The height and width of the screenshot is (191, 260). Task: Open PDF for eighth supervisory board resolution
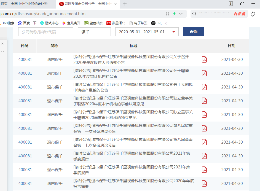coord(204,128)
